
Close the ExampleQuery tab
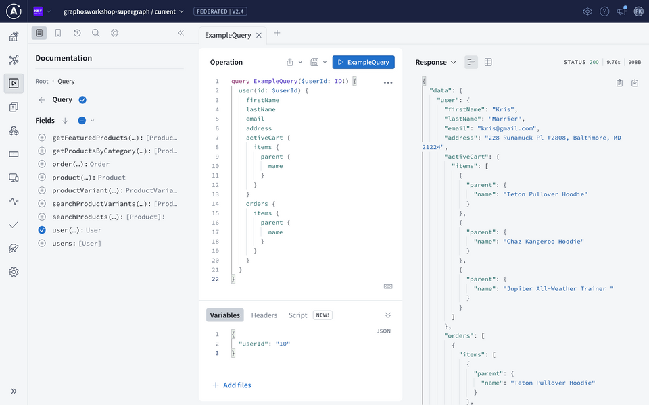(x=259, y=36)
